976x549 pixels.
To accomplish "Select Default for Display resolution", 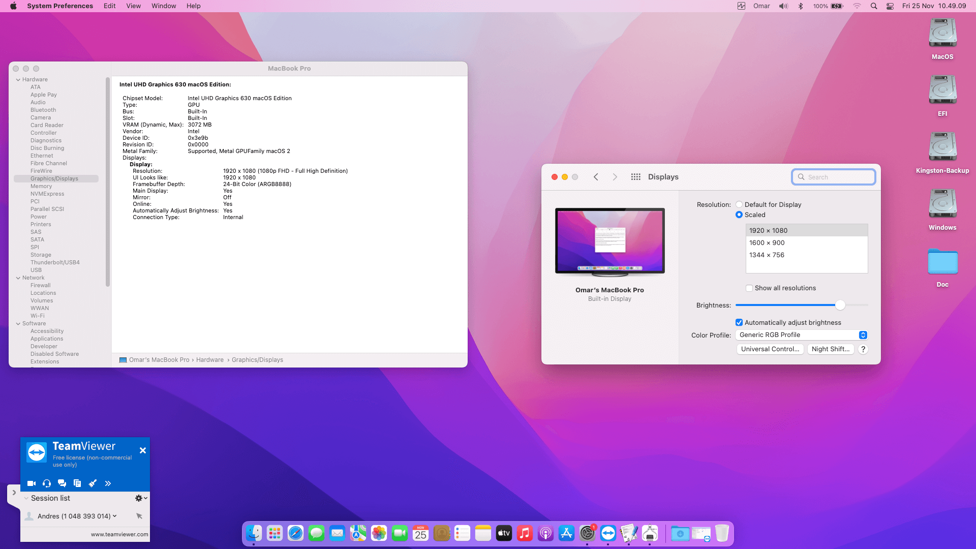I will click(x=739, y=204).
